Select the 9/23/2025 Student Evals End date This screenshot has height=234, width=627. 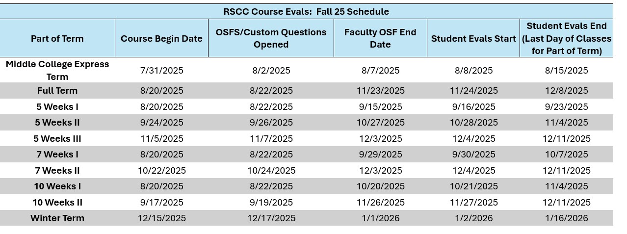(566, 107)
